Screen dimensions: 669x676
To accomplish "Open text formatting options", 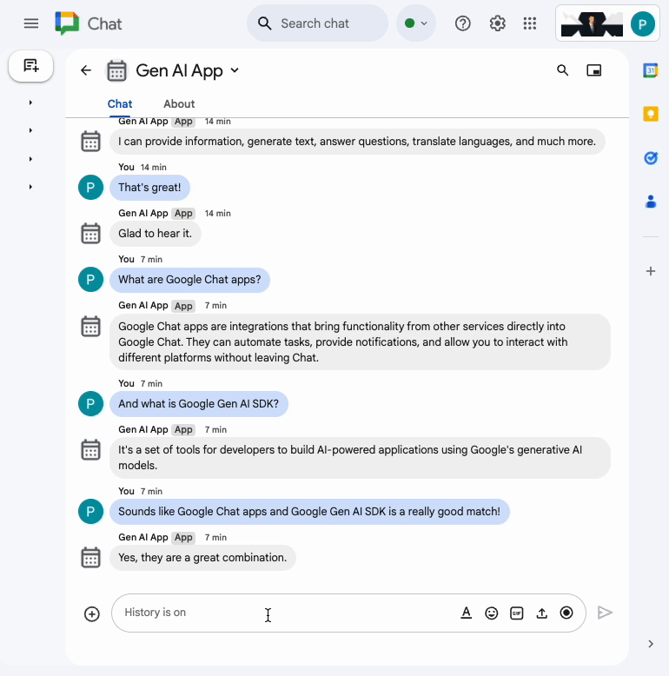I will (x=467, y=613).
